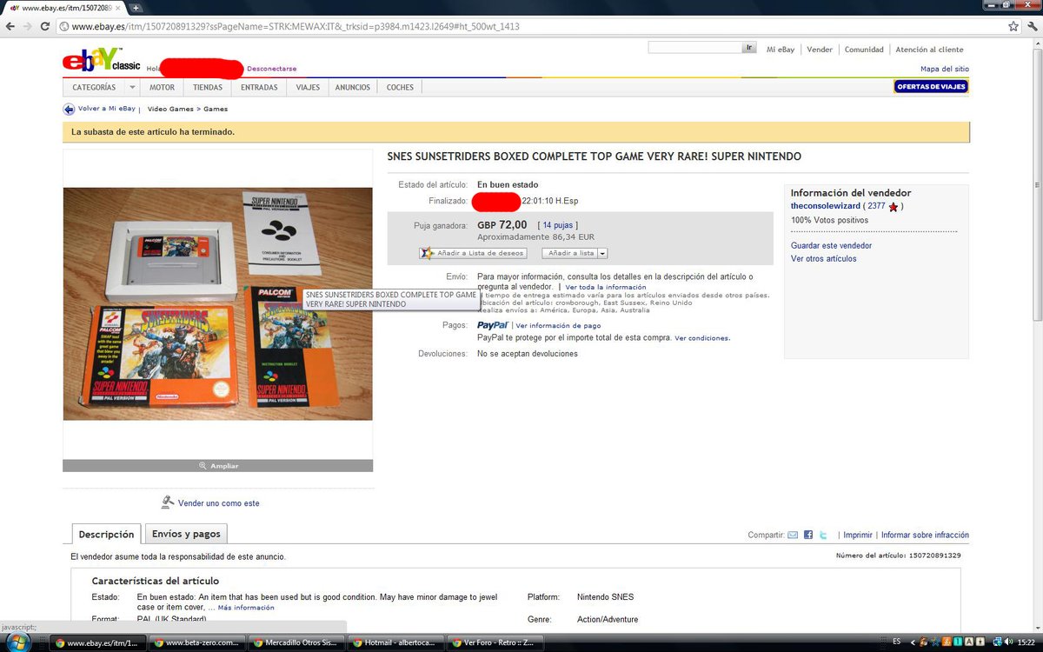Open Atención al cliente link
The image size is (1043, 652).
[929, 50]
